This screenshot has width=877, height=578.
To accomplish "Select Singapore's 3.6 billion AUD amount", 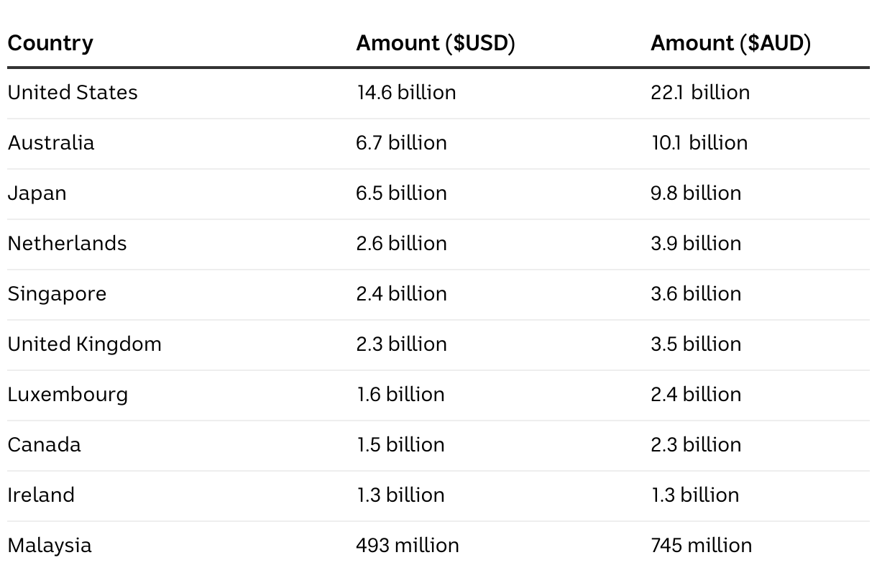I will [x=696, y=294].
